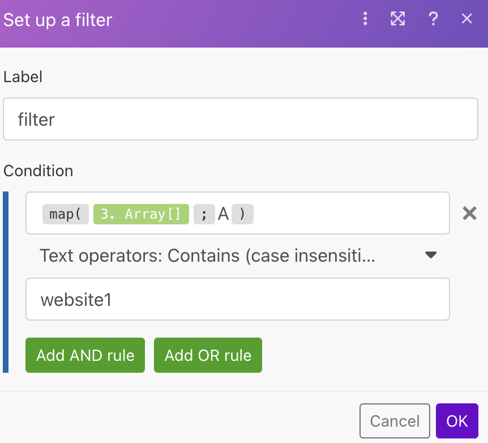This screenshot has height=443, width=488.
Task: Click the closing parenthesis token
Action: pos(242,214)
